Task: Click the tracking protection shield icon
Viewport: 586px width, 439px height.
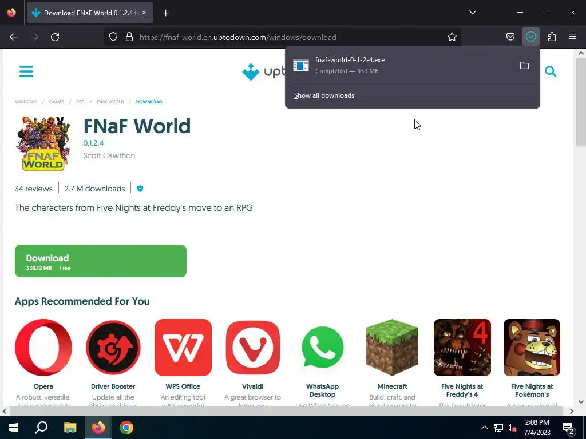Action: pyautogui.click(x=113, y=37)
